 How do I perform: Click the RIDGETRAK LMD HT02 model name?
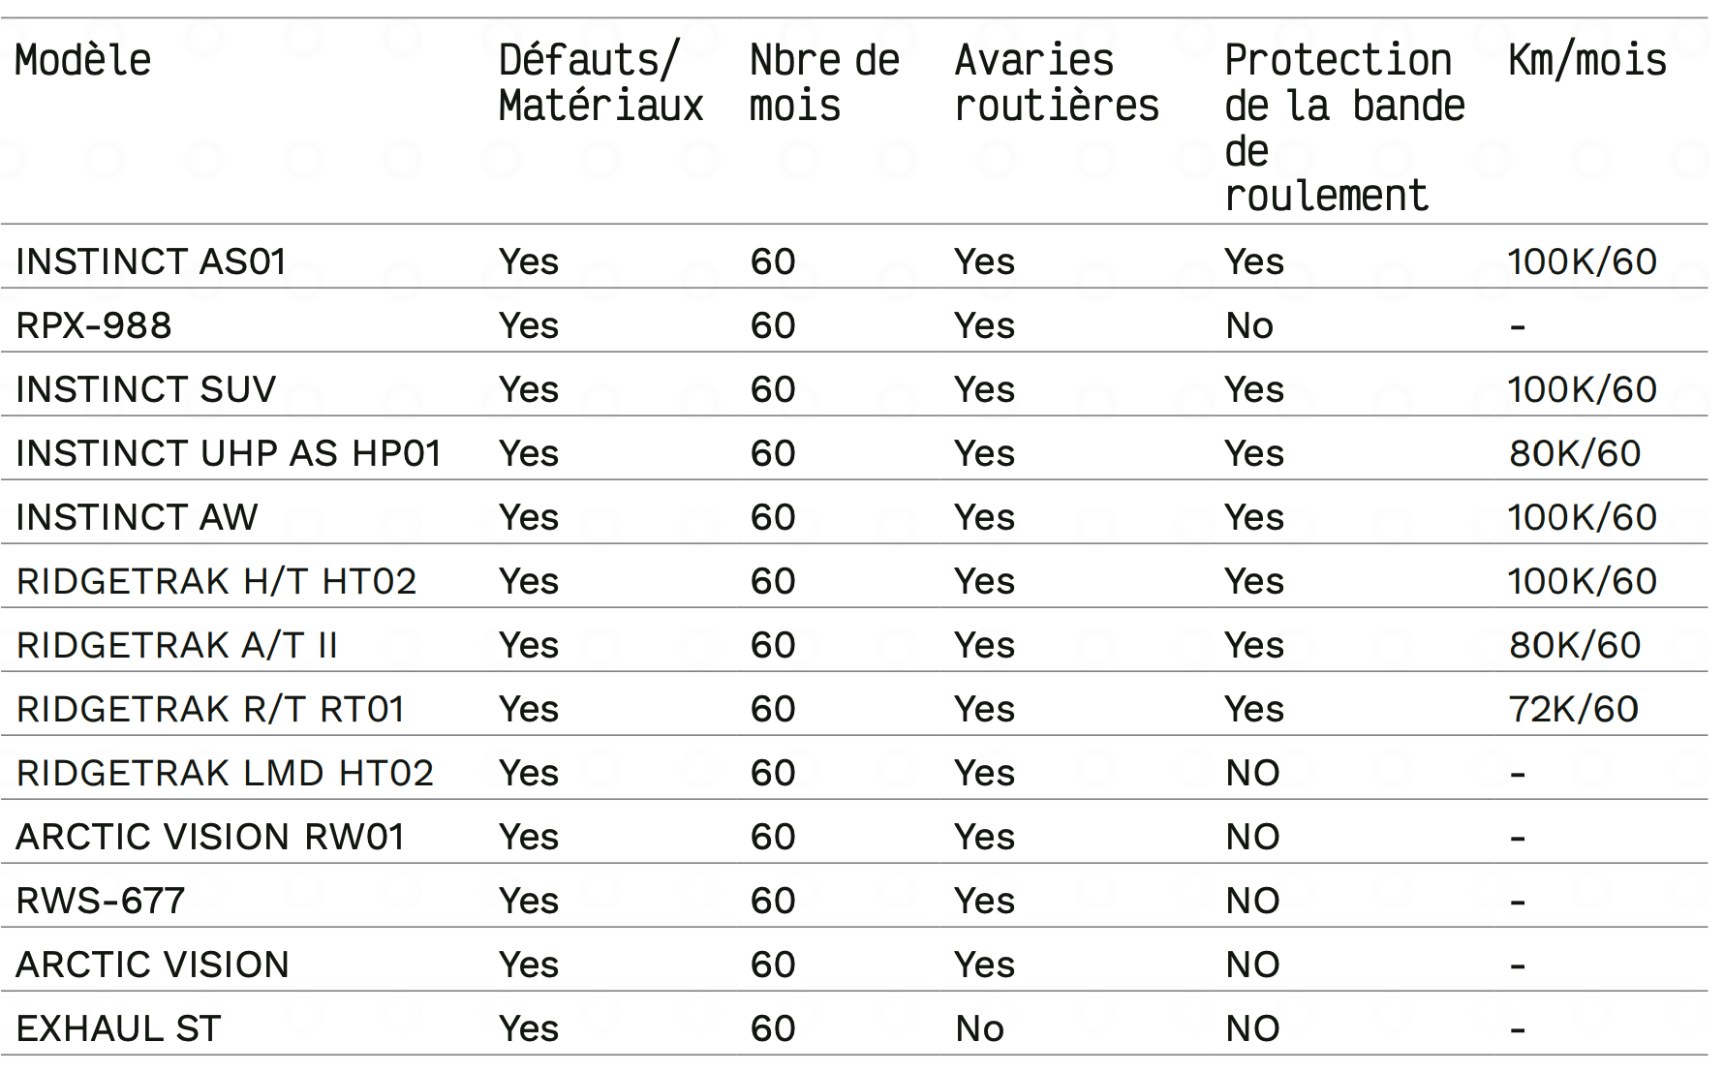click(x=226, y=773)
